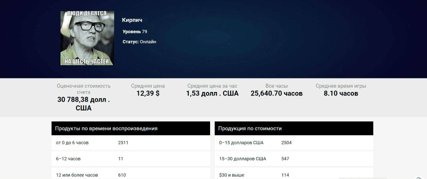The width and height of the screenshot is (427, 179).
Task: Select the username Кирпич
Action: pyautogui.click(x=132, y=20)
